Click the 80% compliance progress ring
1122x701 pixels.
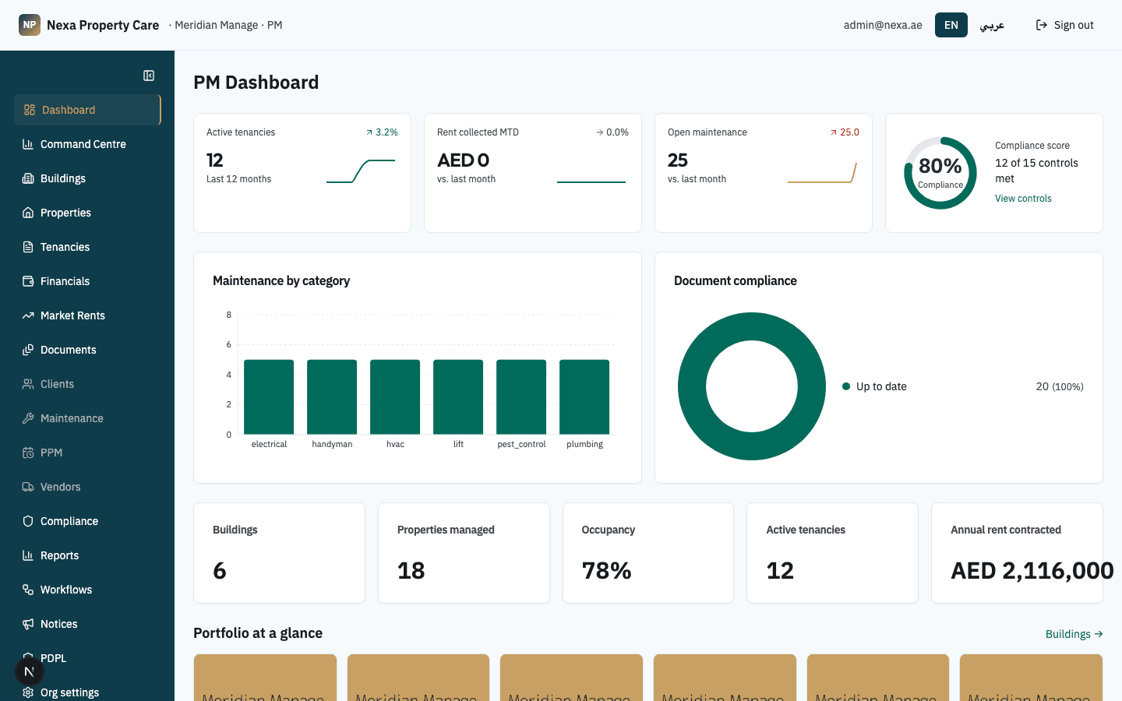pyautogui.click(x=940, y=173)
